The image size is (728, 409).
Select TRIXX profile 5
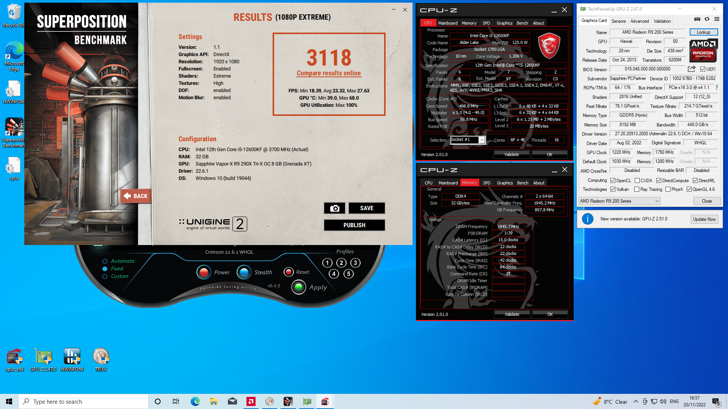click(x=348, y=274)
